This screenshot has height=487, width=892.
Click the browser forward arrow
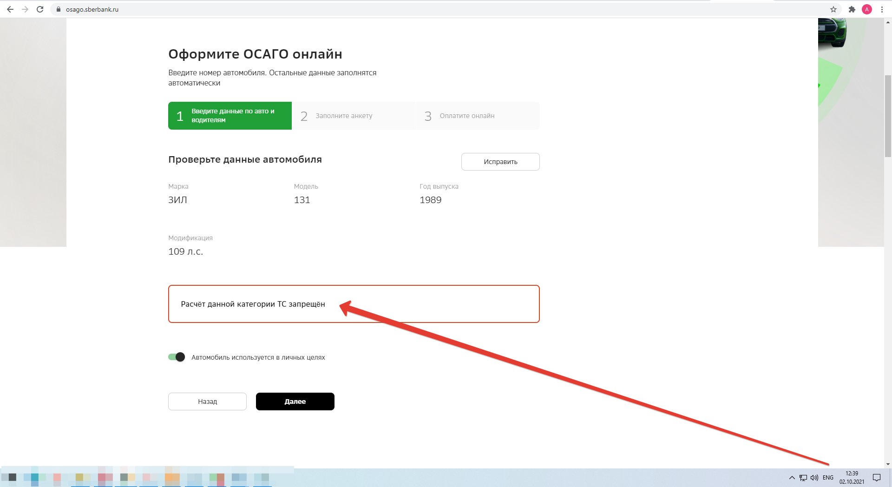[x=25, y=9]
